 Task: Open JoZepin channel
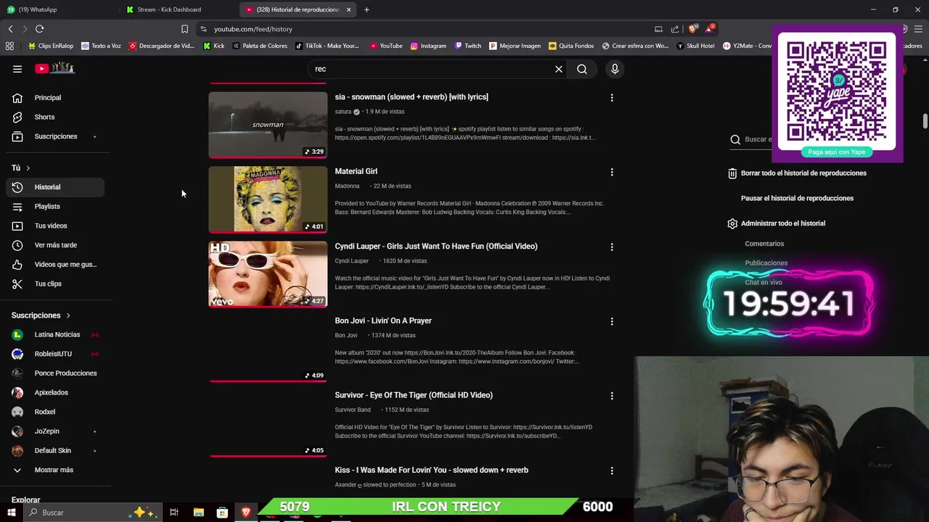click(56, 431)
